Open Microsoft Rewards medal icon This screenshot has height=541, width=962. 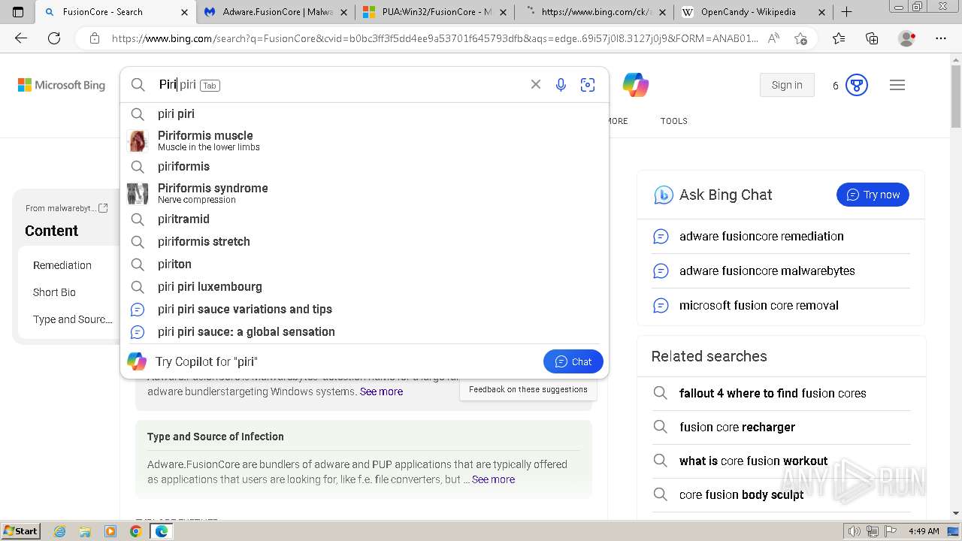(857, 85)
